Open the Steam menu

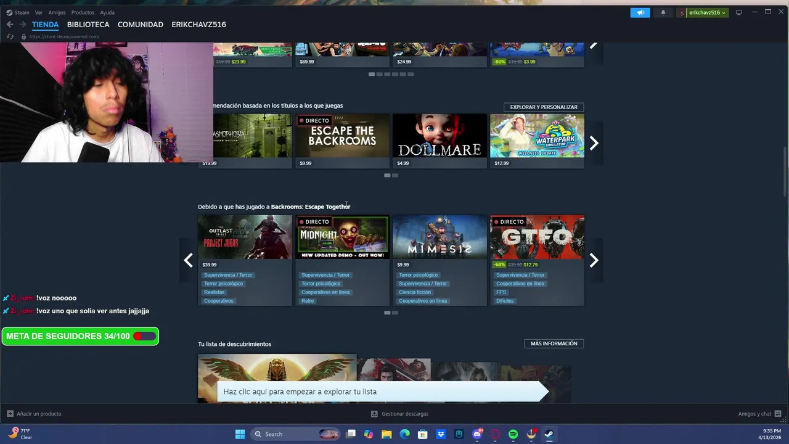click(18, 12)
